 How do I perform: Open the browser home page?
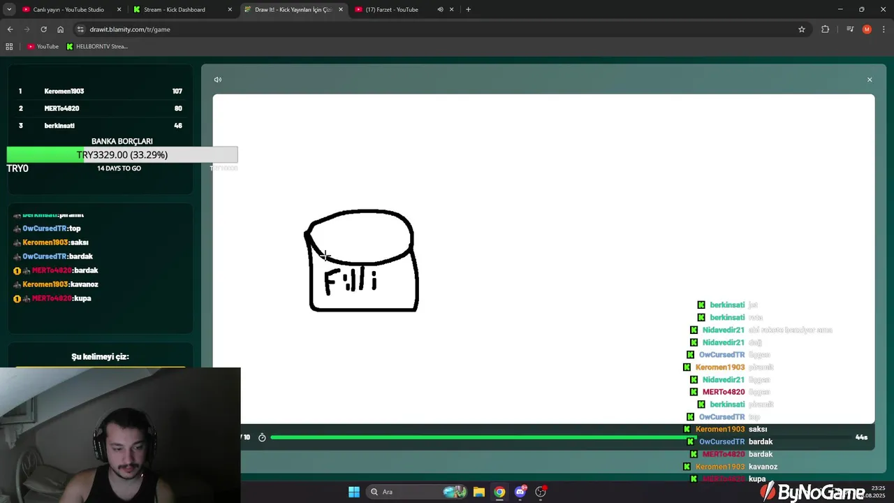pos(61,29)
